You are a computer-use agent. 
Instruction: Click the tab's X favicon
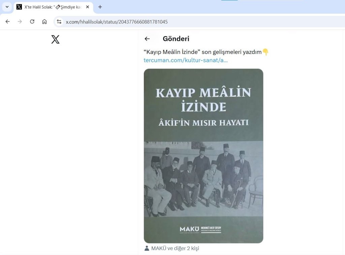(19, 7)
